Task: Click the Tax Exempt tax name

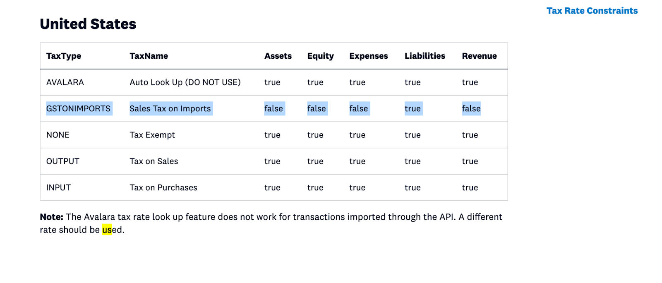Action: [x=152, y=135]
